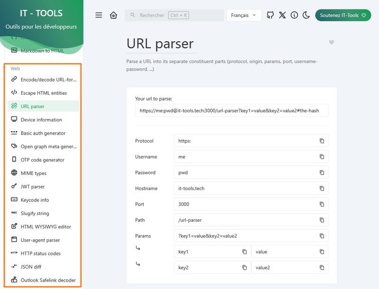Collapse the Web category in the sidebar
The width and height of the screenshot is (379, 289).
pos(15,68)
